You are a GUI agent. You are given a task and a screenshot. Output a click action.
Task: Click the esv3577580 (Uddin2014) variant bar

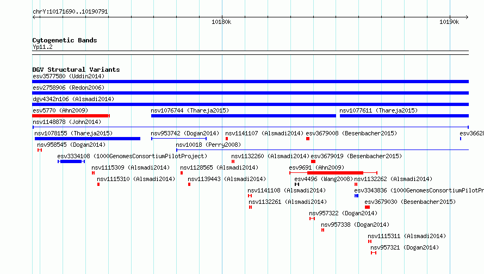coord(250,82)
